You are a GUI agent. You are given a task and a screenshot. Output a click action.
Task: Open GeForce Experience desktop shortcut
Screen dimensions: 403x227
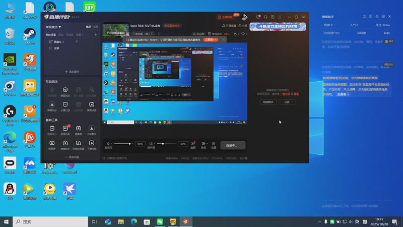[10, 64]
